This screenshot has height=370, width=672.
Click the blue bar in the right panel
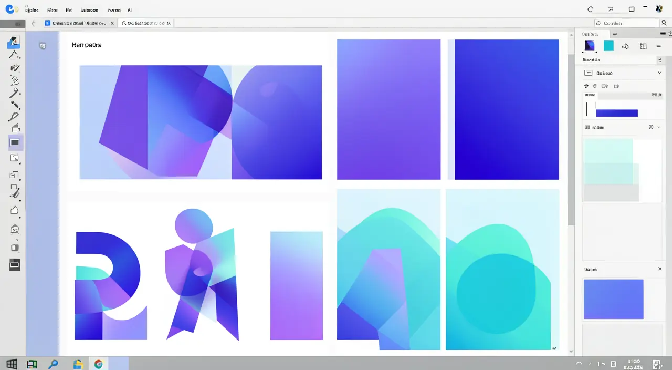pos(617,113)
